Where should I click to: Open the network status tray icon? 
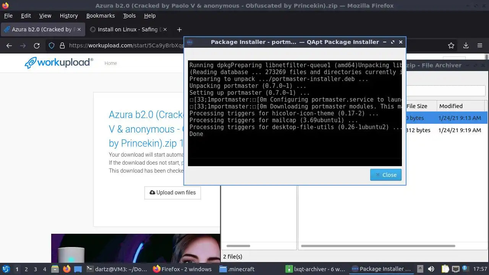[455, 269]
